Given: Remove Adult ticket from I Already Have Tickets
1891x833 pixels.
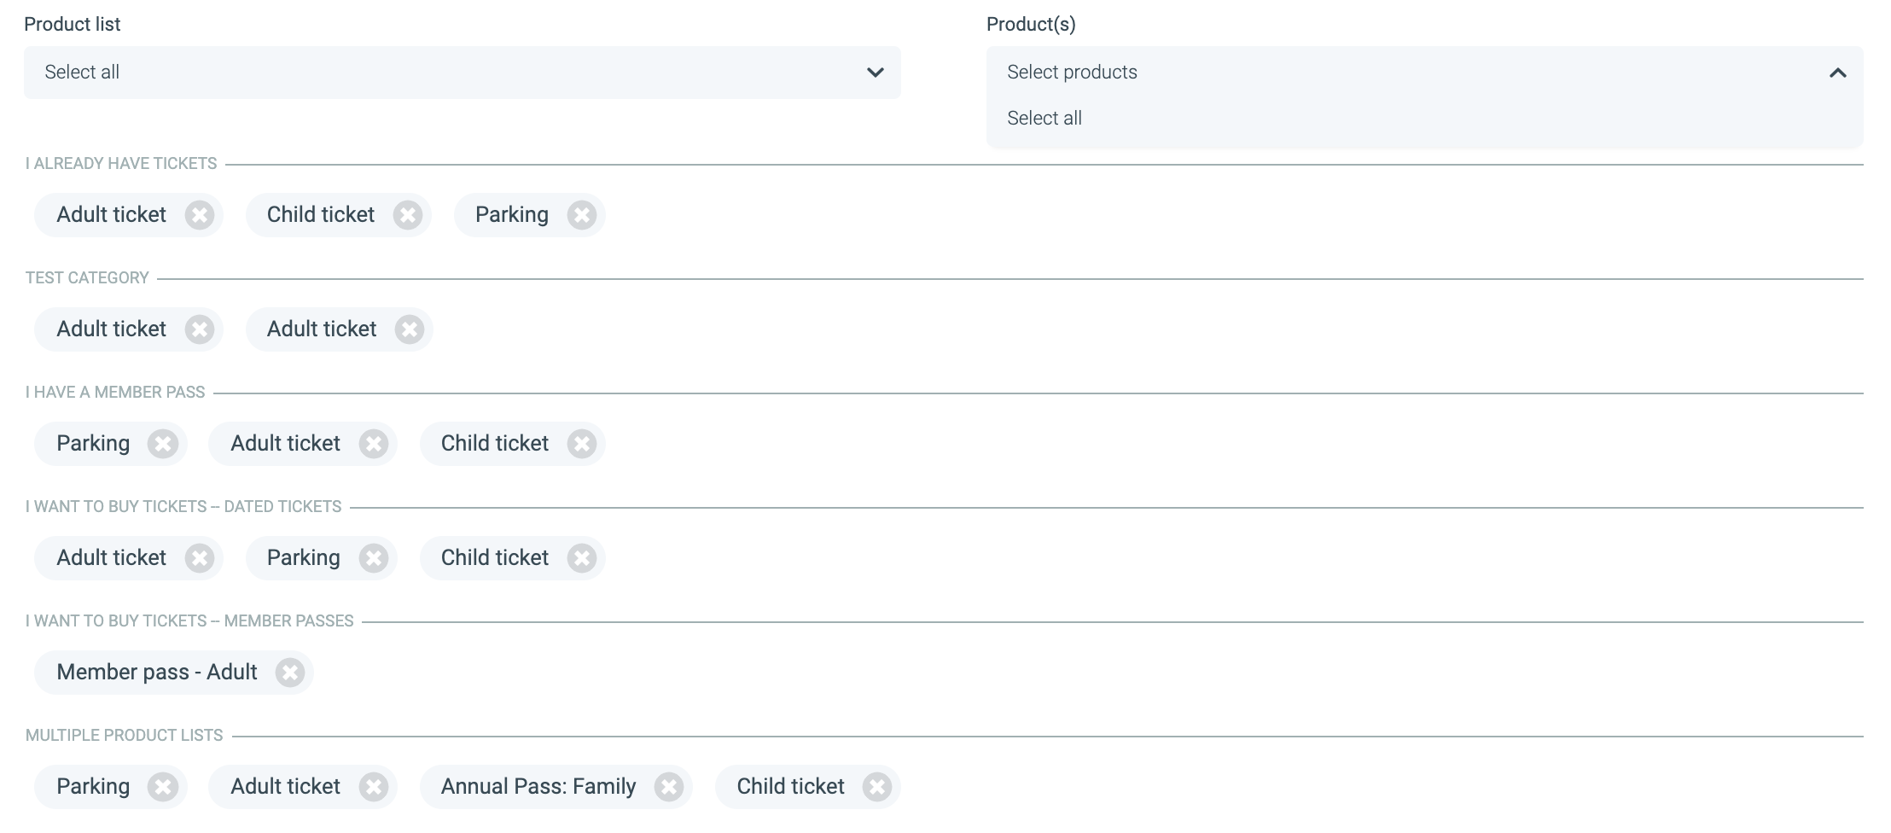Looking at the screenshot, I should [200, 215].
